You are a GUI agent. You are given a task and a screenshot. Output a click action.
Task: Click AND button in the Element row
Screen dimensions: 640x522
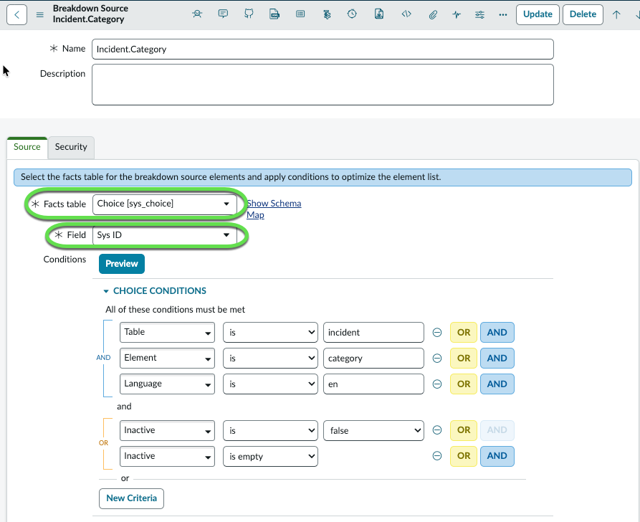click(x=497, y=359)
